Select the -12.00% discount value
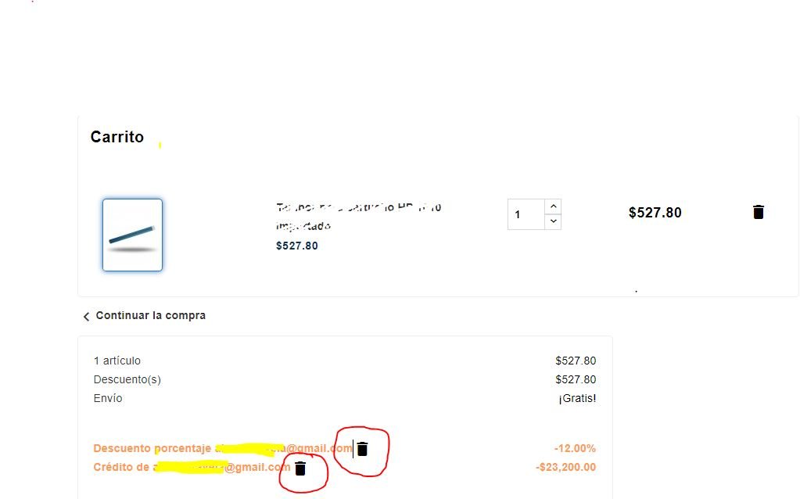Viewport: 800px width, 499px height. pos(575,448)
